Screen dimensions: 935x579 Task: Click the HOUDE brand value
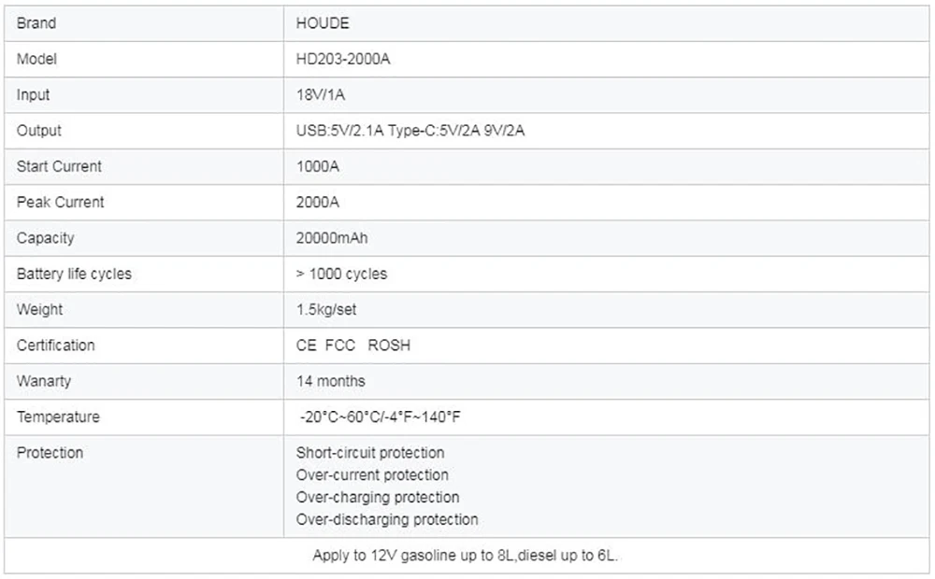[323, 23]
